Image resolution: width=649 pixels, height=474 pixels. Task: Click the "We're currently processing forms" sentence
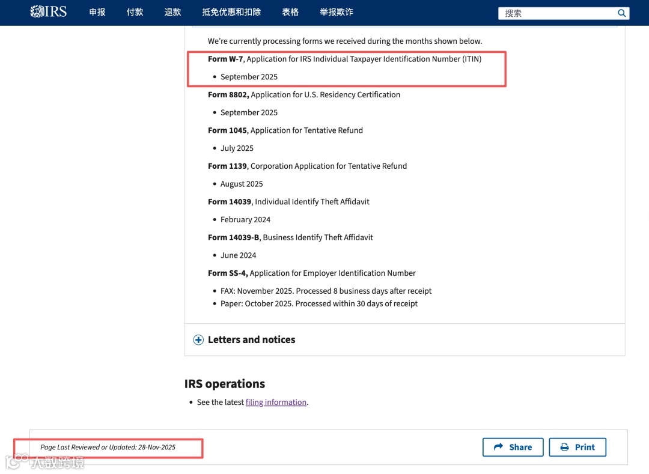(x=345, y=41)
